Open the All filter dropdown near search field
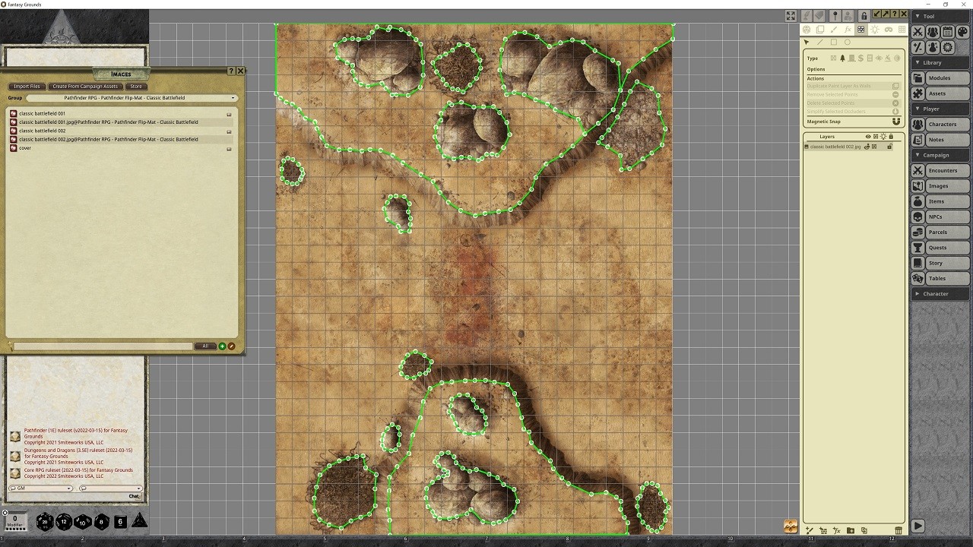973x547 pixels. [204, 346]
